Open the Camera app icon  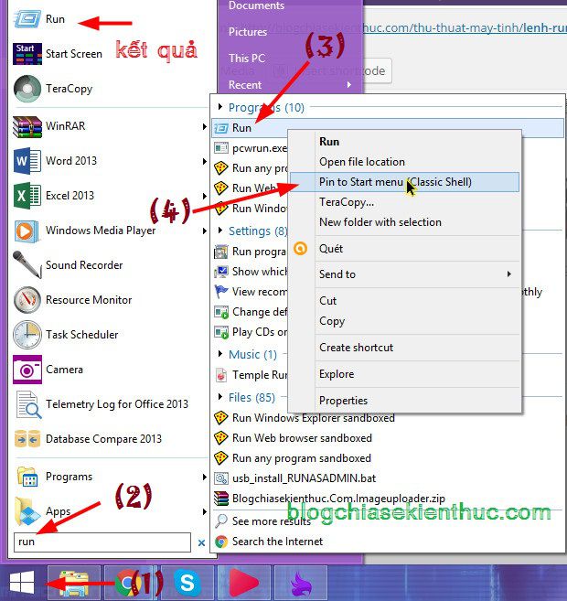[x=27, y=370]
